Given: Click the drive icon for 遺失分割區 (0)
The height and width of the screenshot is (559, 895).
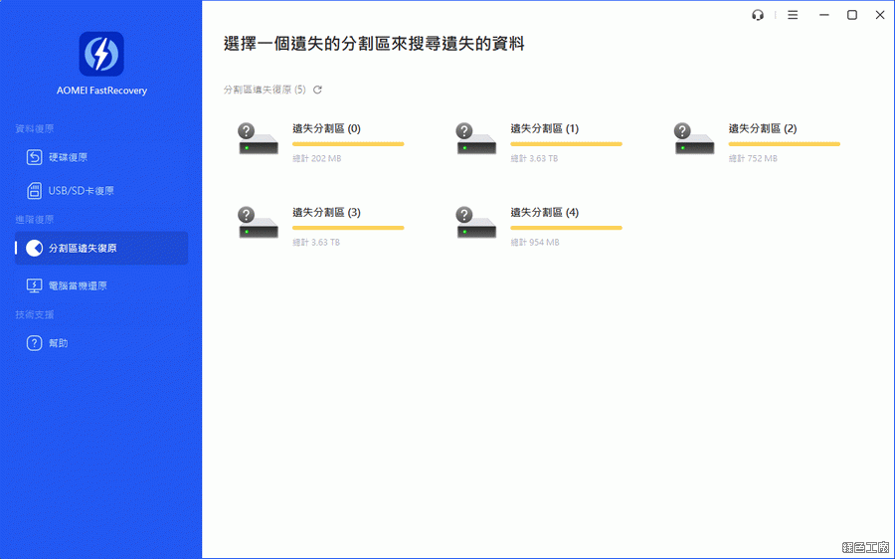Looking at the screenshot, I should 259,140.
